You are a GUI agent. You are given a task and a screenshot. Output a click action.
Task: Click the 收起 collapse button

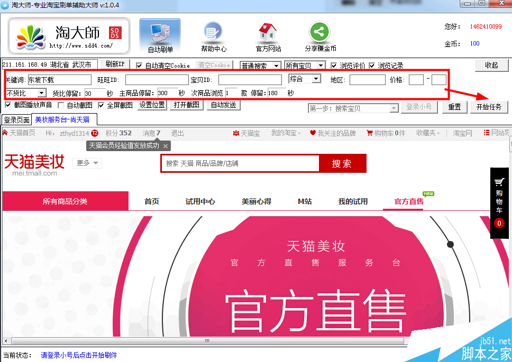pyautogui.click(x=491, y=65)
